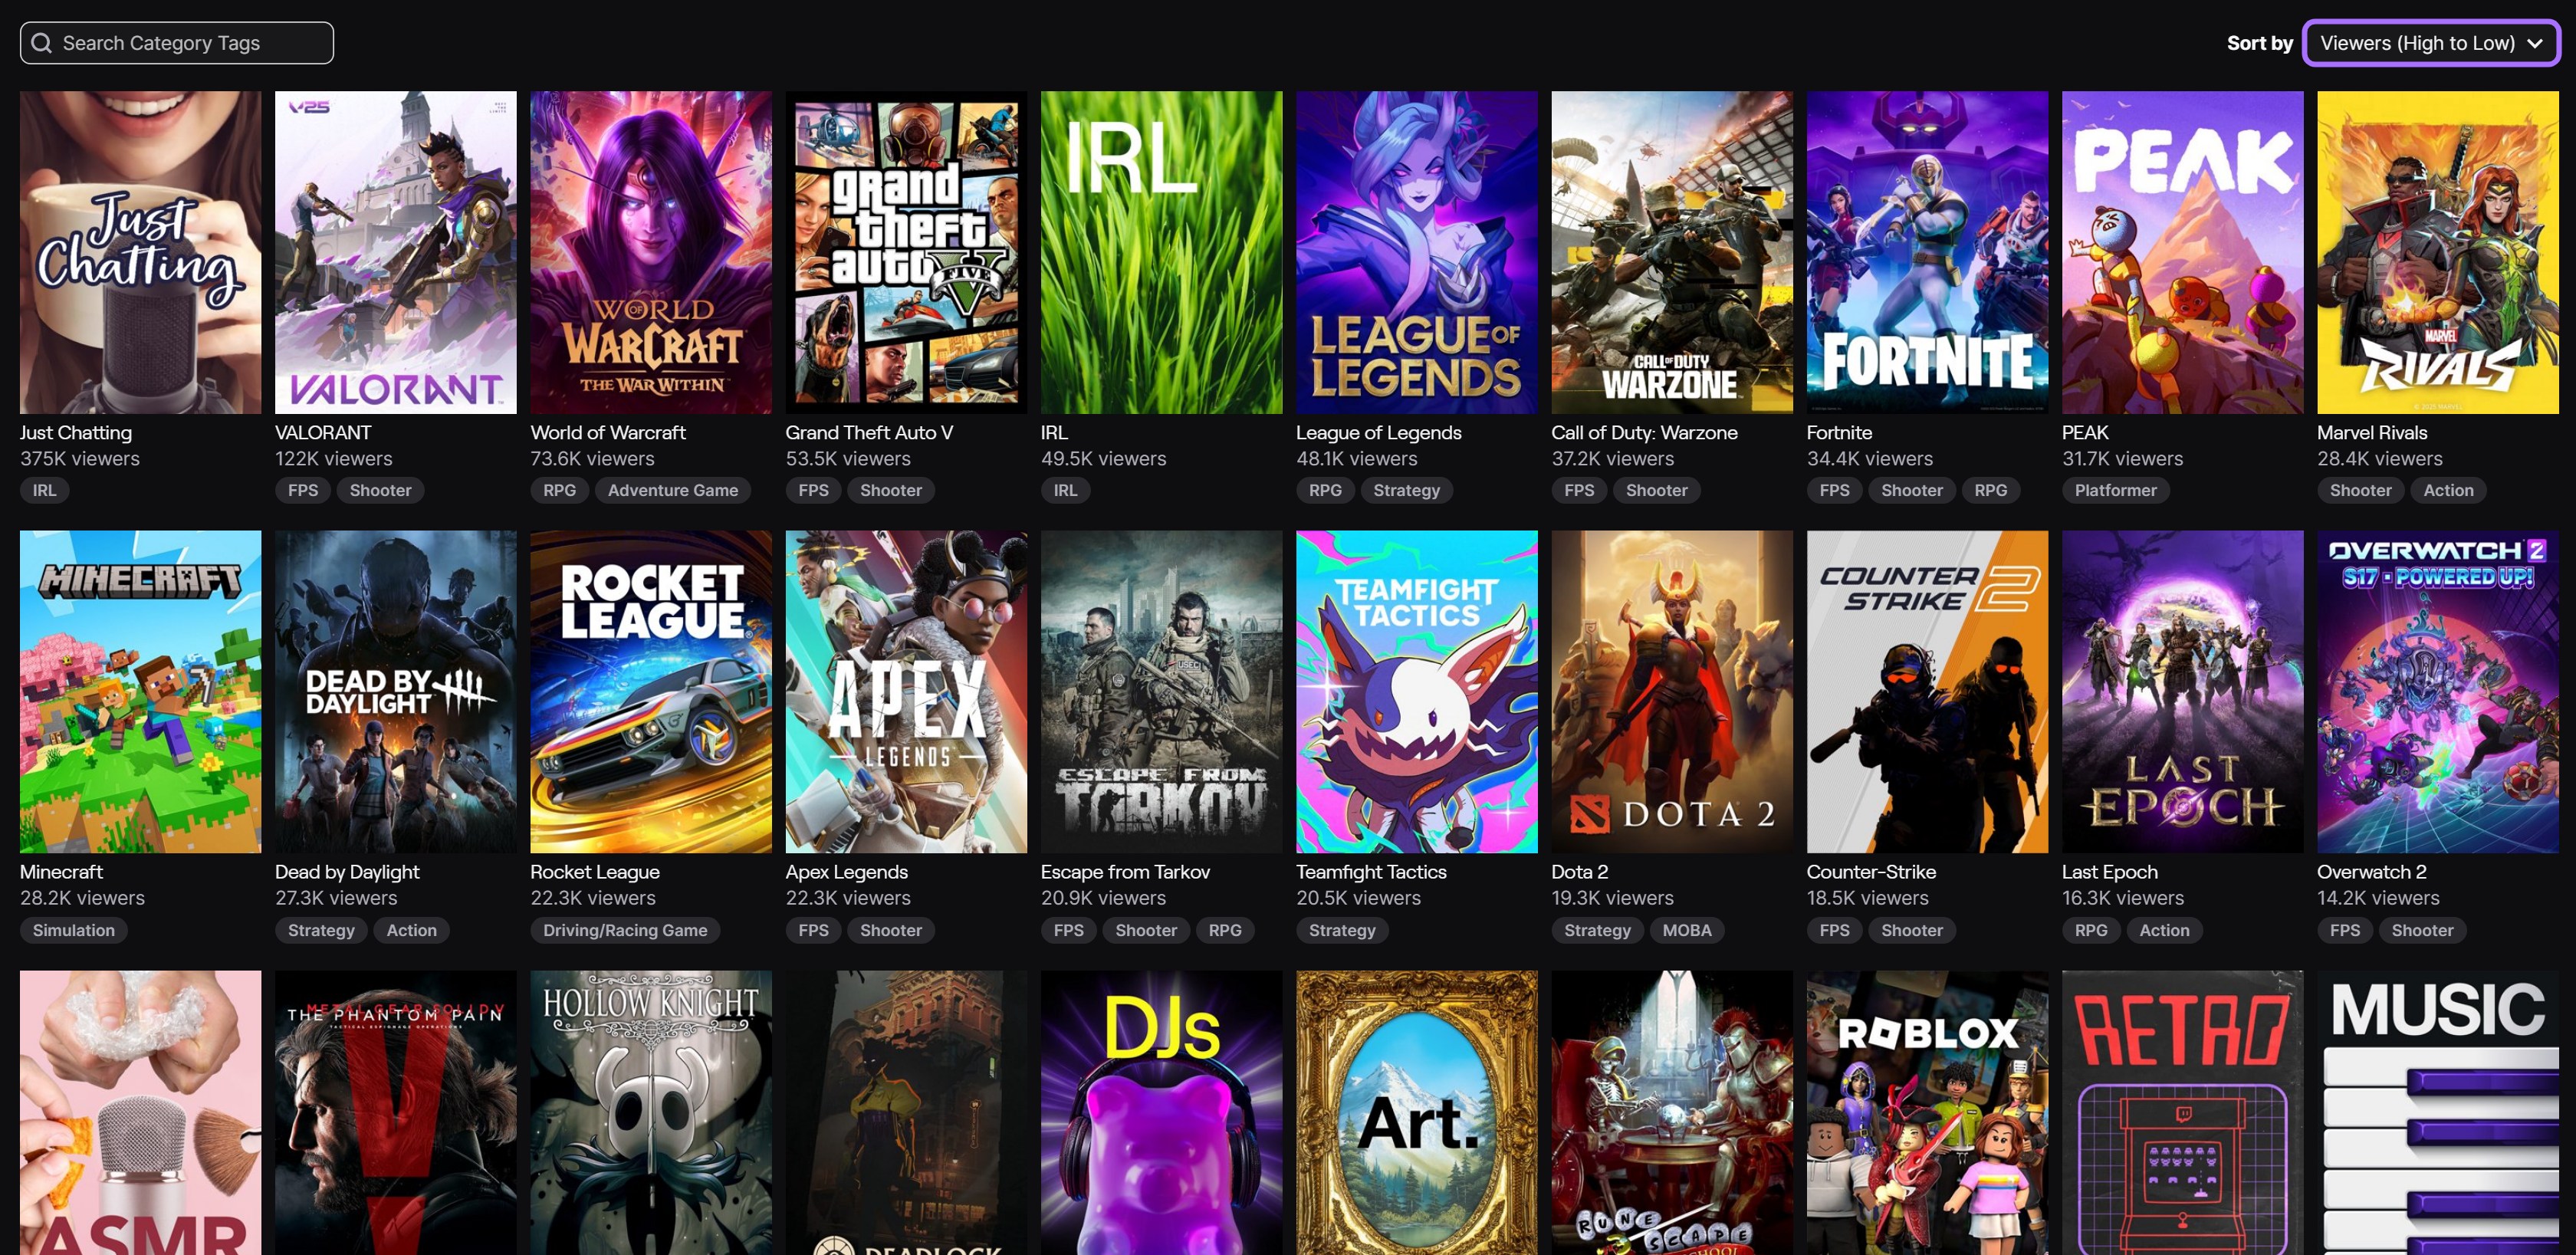The image size is (2576, 1255).
Task: Select the Adventure Game tag under World of Warcraft
Action: [672, 490]
